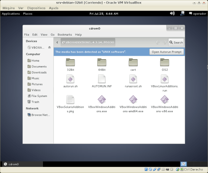Select the VBoxLinuxAdditions.run file icon
This screenshot has height=173, width=208.
[x=165, y=79]
